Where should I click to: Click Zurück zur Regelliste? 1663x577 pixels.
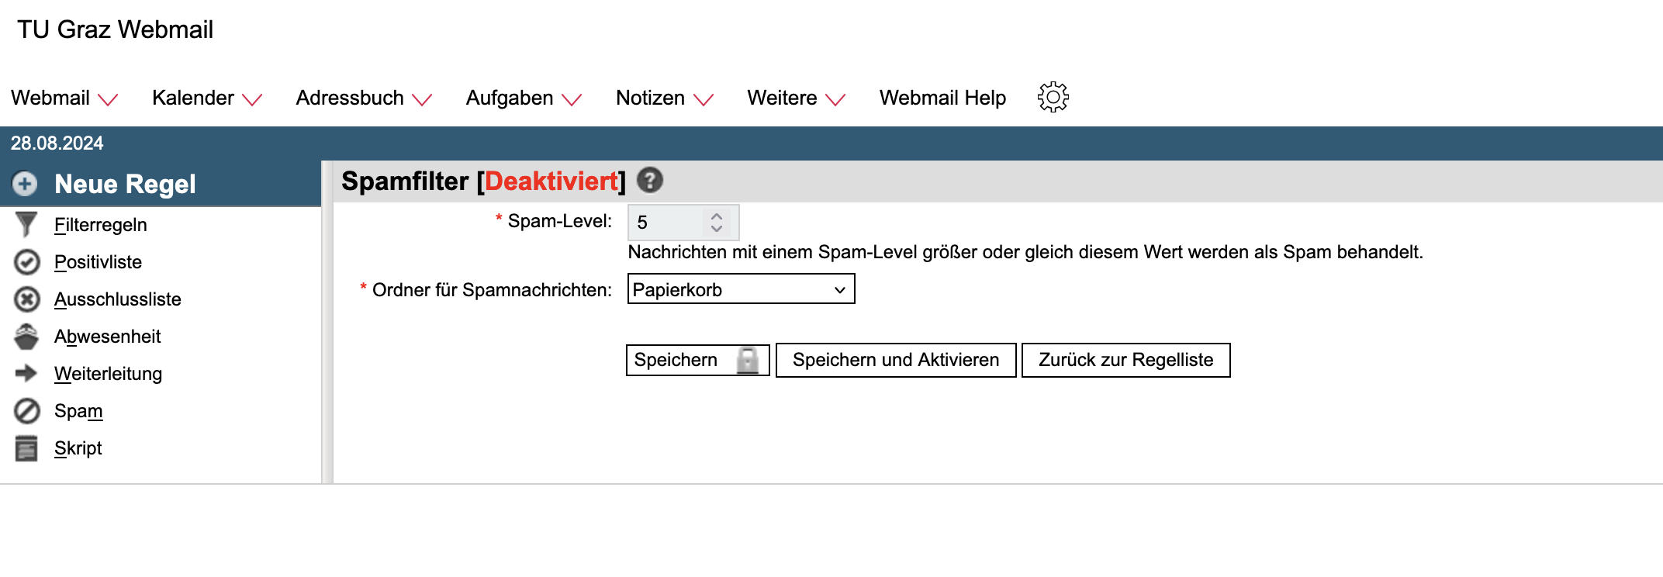point(1125,360)
